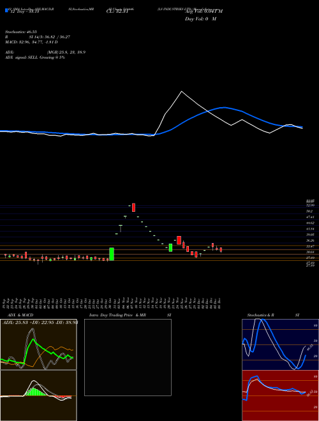319x421 pixels.
Task: Click the 'CL: 32.31' closing price text
Action: tap(117, 11)
